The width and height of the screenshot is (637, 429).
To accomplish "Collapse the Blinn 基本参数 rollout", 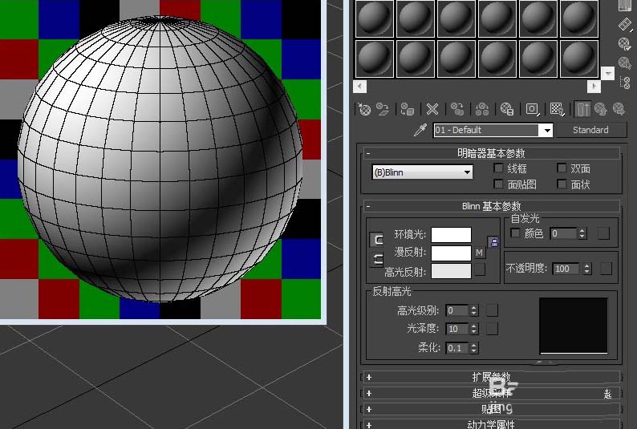I will (x=492, y=206).
